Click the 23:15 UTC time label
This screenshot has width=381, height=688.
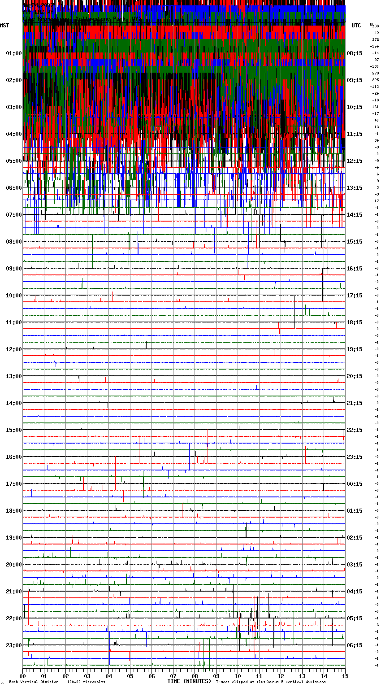point(355,457)
